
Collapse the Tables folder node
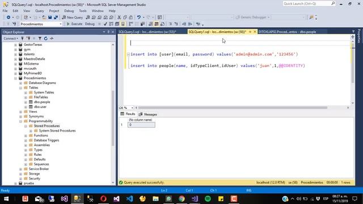tap(20, 88)
